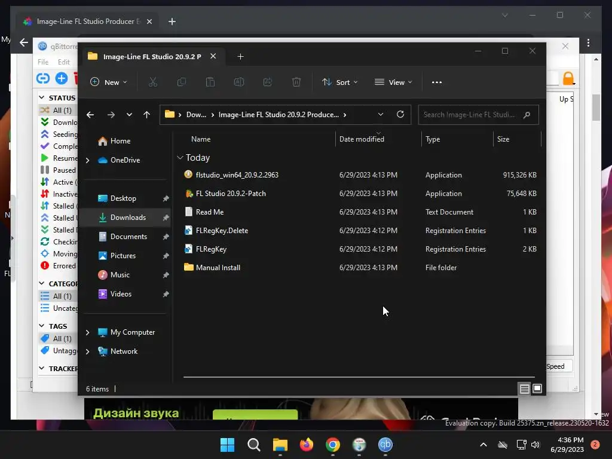Click the Cut icon in Explorer toolbar
The height and width of the screenshot is (459, 612).
(152, 82)
